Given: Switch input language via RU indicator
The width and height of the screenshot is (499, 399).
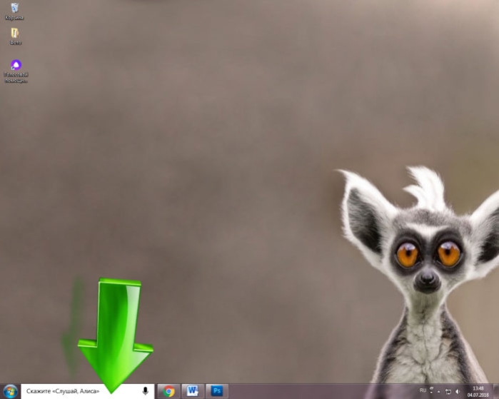Looking at the screenshot, I should click(423, 390).
